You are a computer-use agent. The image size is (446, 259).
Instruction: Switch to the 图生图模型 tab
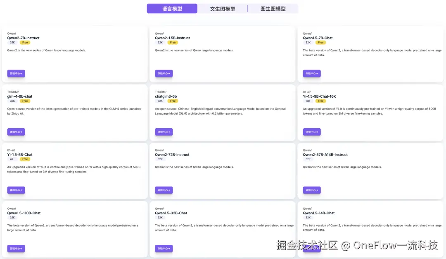(273, 9)
